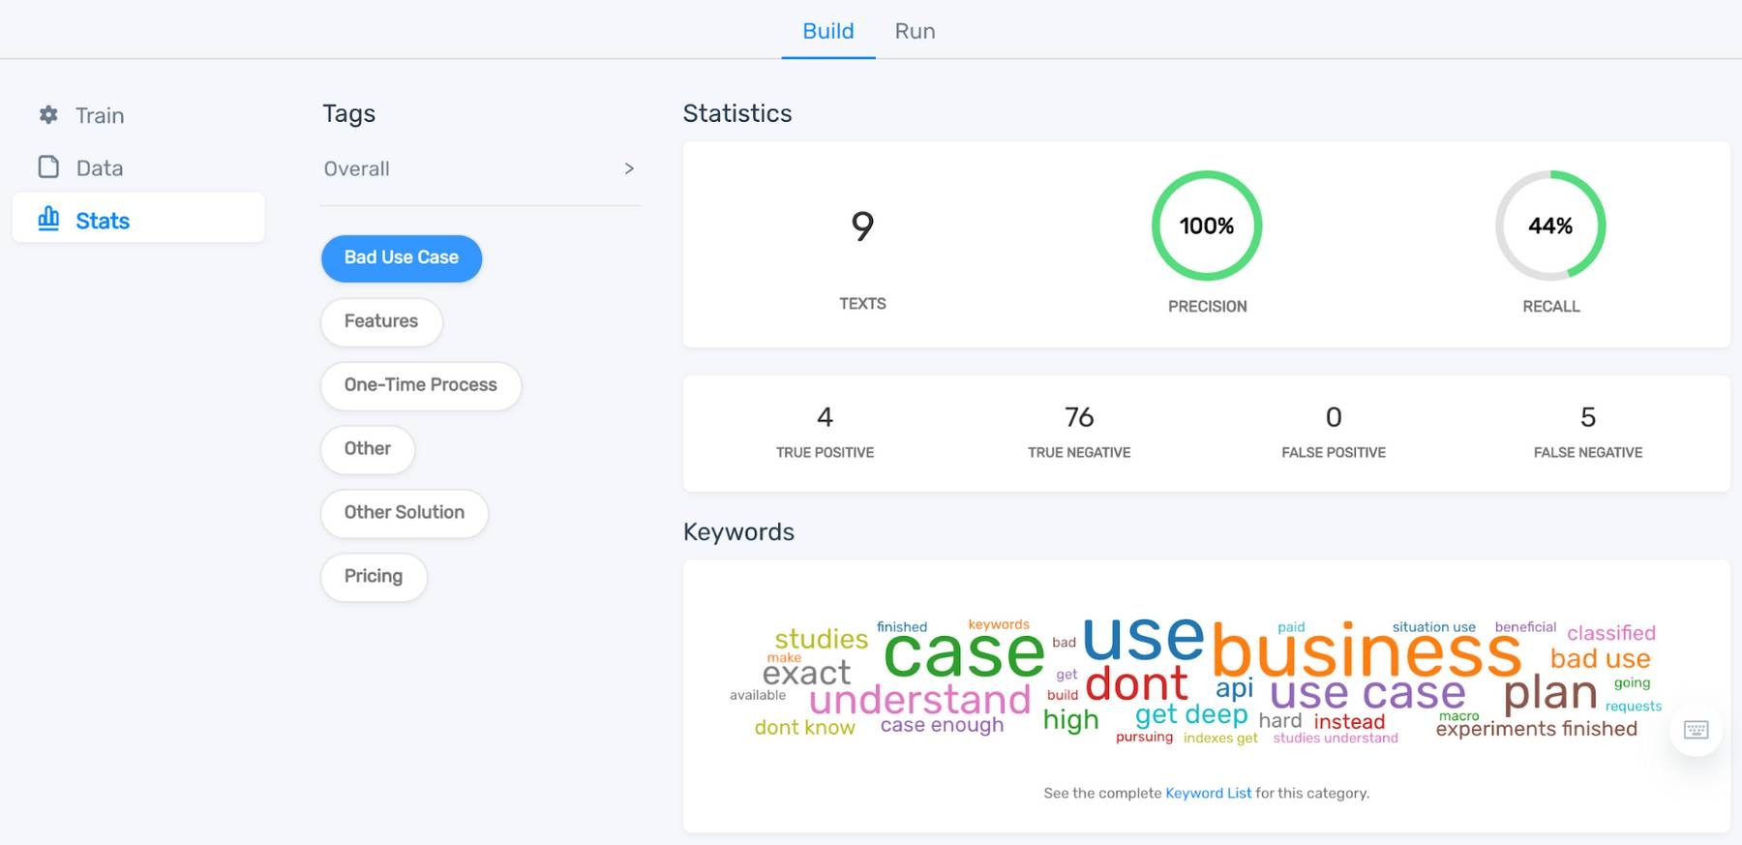Click the keyword 'indexes get'
This screenshot has width=1742, height=845.
pyautogui.click(x=1220, y=739)
